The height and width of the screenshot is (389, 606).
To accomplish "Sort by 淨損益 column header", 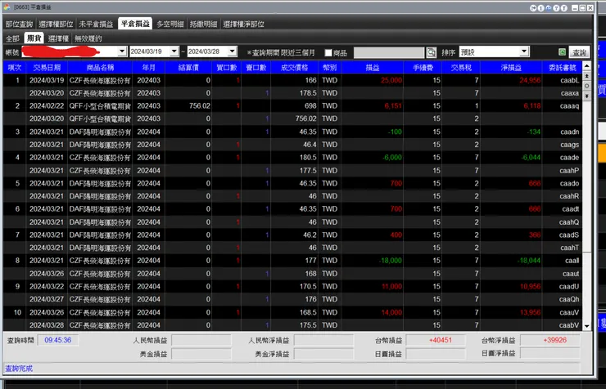I will pos(511,68).
